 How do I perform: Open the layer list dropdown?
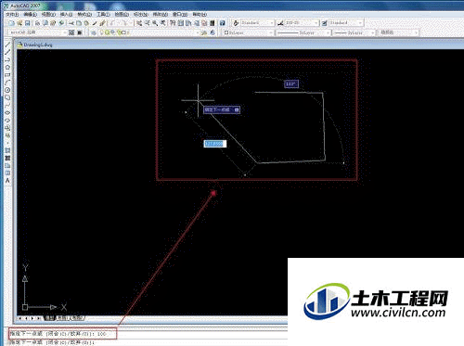tap(149, 32)
